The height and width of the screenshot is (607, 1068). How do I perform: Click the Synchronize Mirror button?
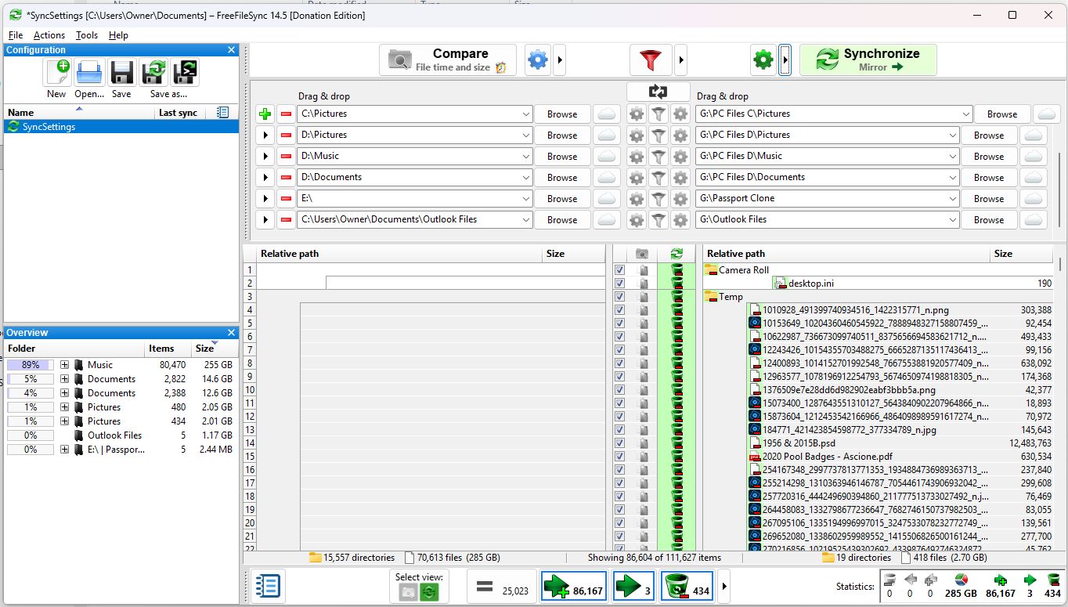(x=868, y=60)
